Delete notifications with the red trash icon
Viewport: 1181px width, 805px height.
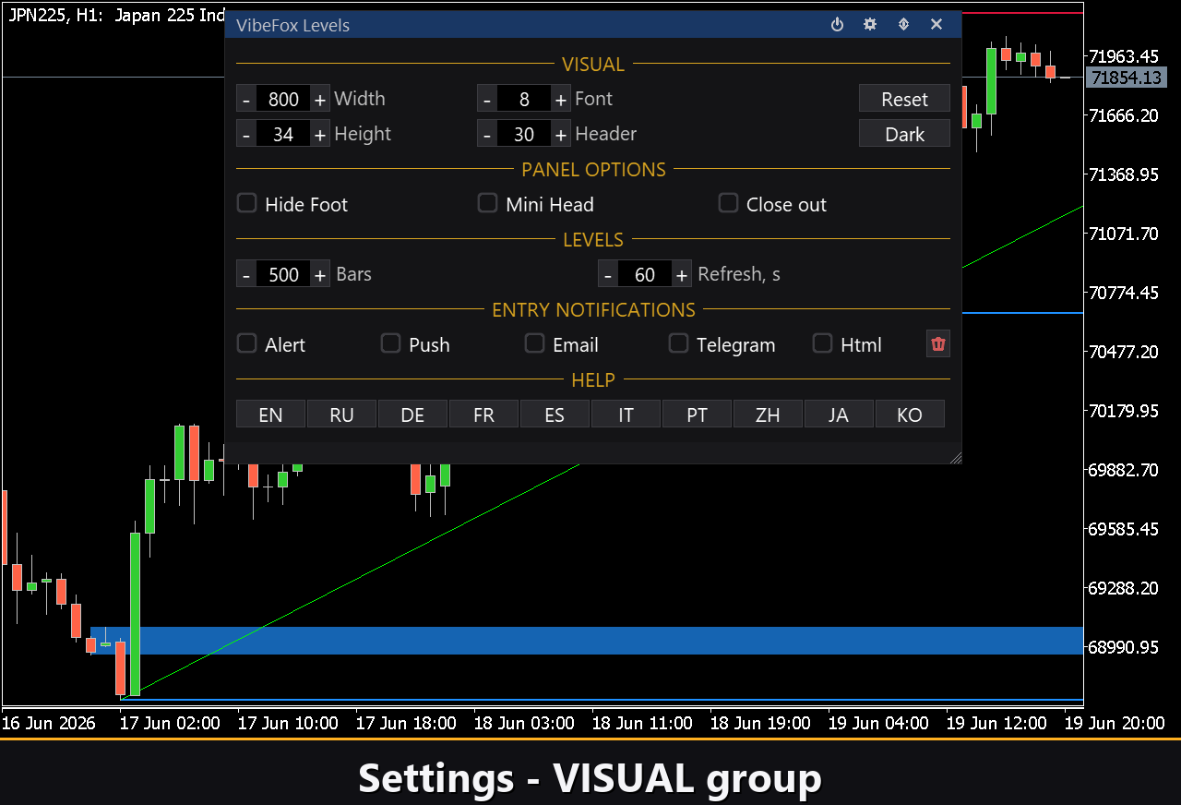(938, 344)
